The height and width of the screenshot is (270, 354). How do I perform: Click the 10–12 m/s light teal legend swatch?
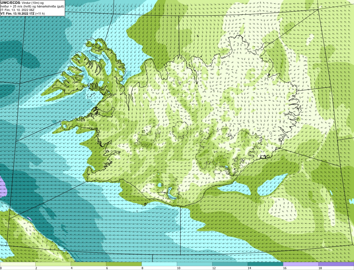pos(195,264)
